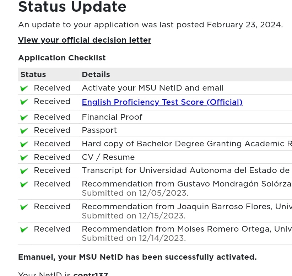The image size is (292, 276).
Task: Click the NetID successfully activated message
Action: [137, 257]
